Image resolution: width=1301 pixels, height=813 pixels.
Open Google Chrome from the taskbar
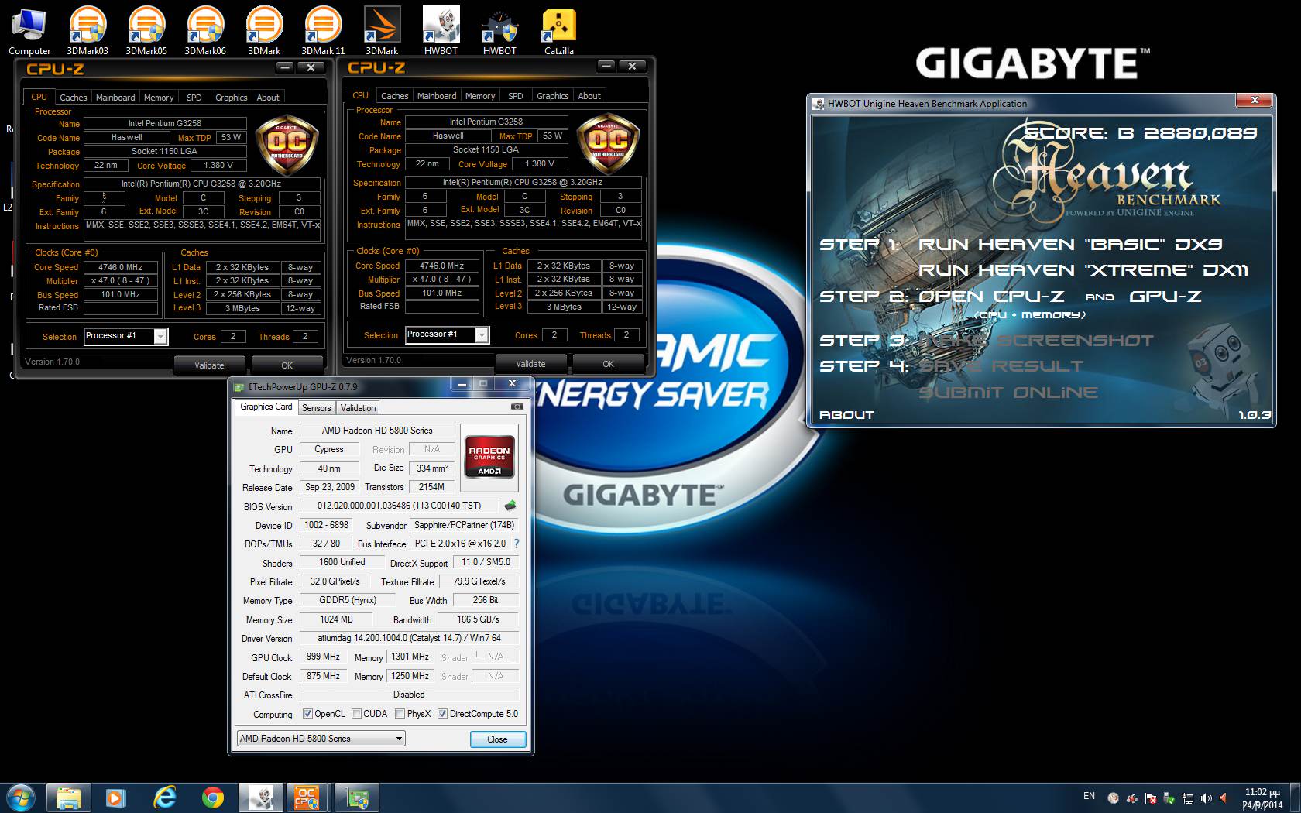(212, 798)
